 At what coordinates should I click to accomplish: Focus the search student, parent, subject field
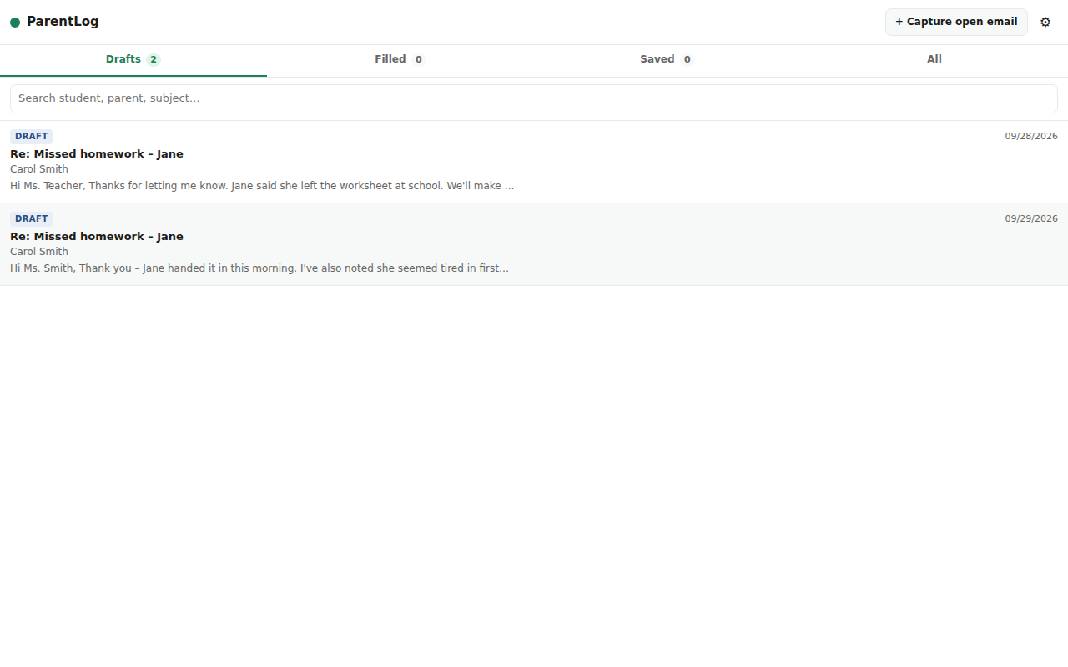click(534, 98)
